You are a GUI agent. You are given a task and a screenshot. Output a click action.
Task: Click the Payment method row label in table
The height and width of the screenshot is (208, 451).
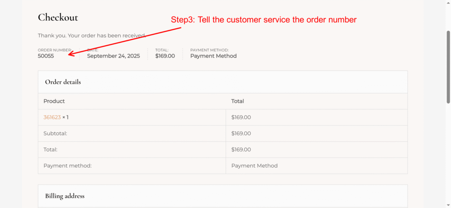67,166
